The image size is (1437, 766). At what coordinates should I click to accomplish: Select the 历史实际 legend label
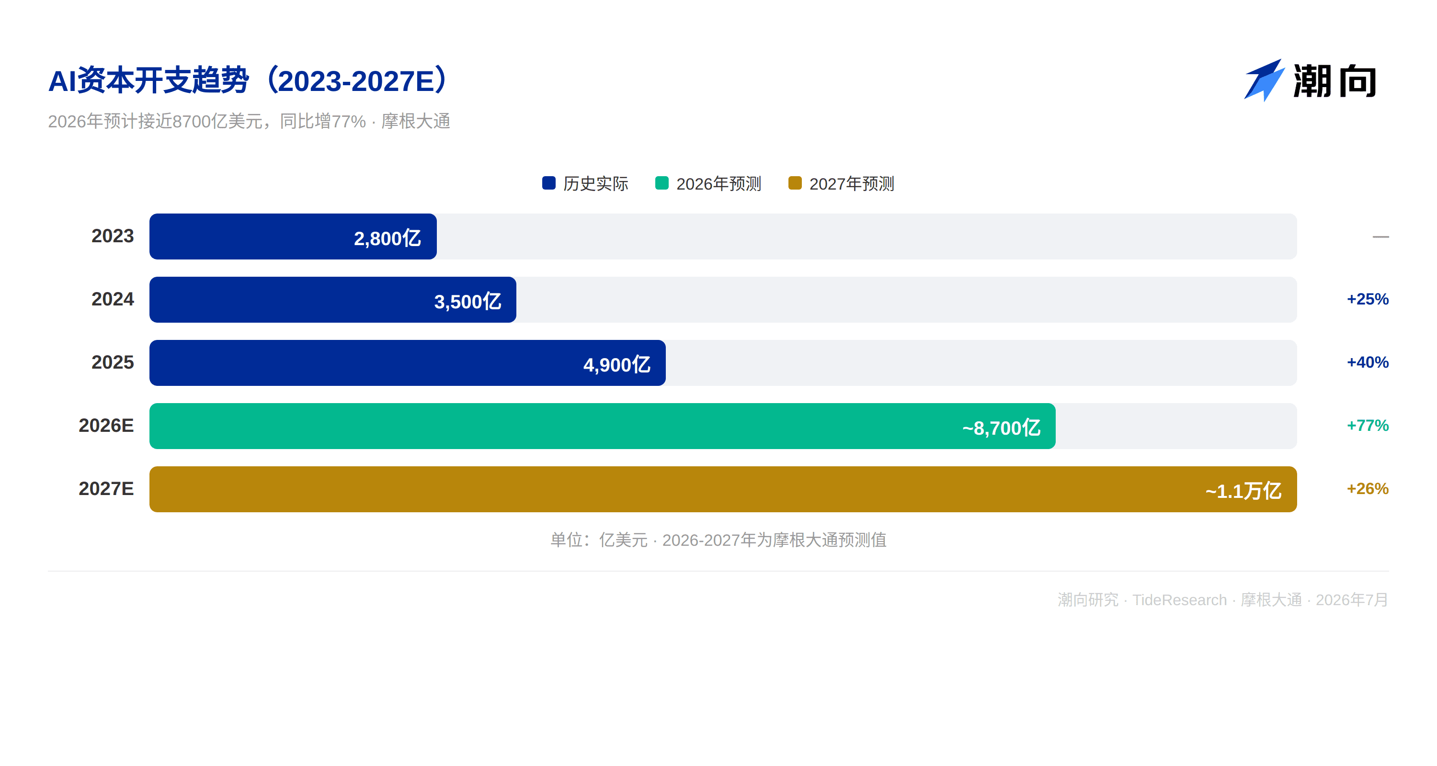click(x=596, y=183)
